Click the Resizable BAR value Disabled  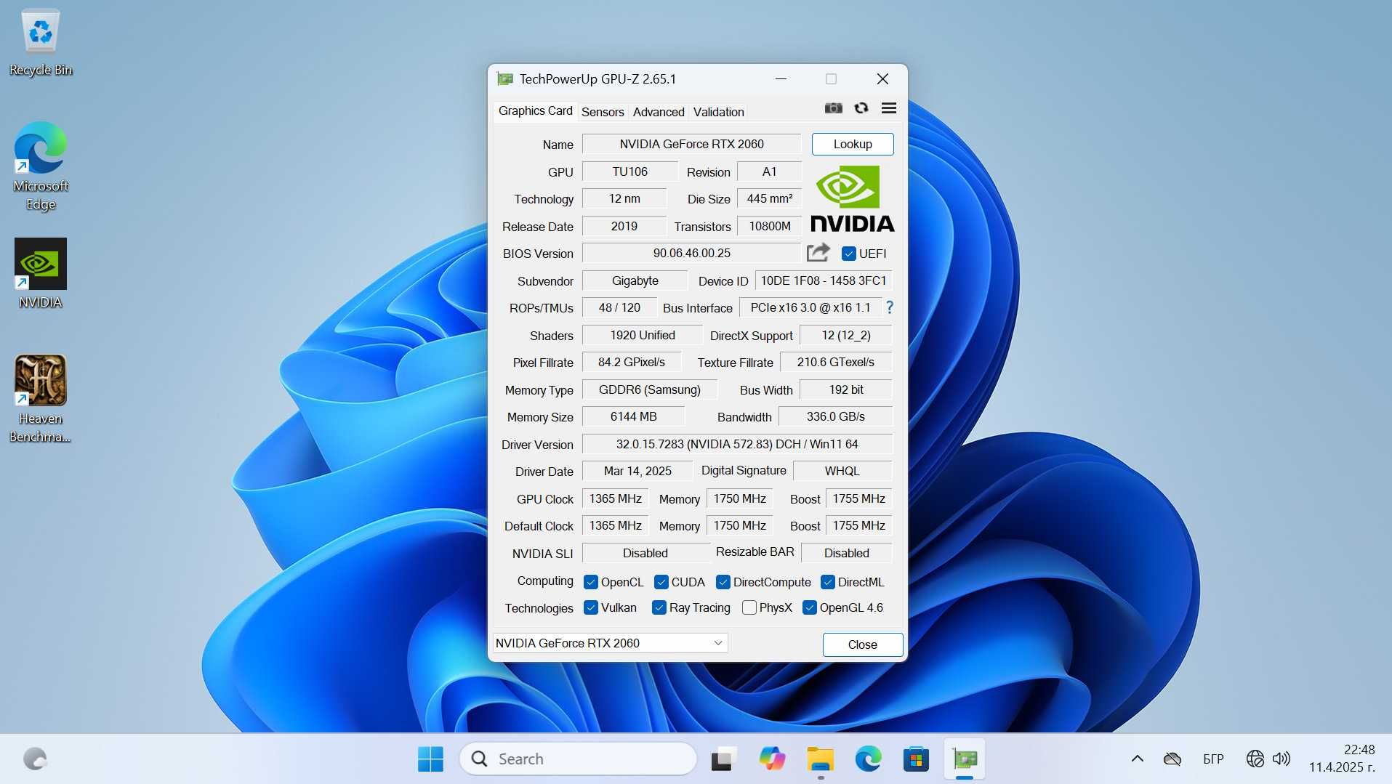[846, 553]
